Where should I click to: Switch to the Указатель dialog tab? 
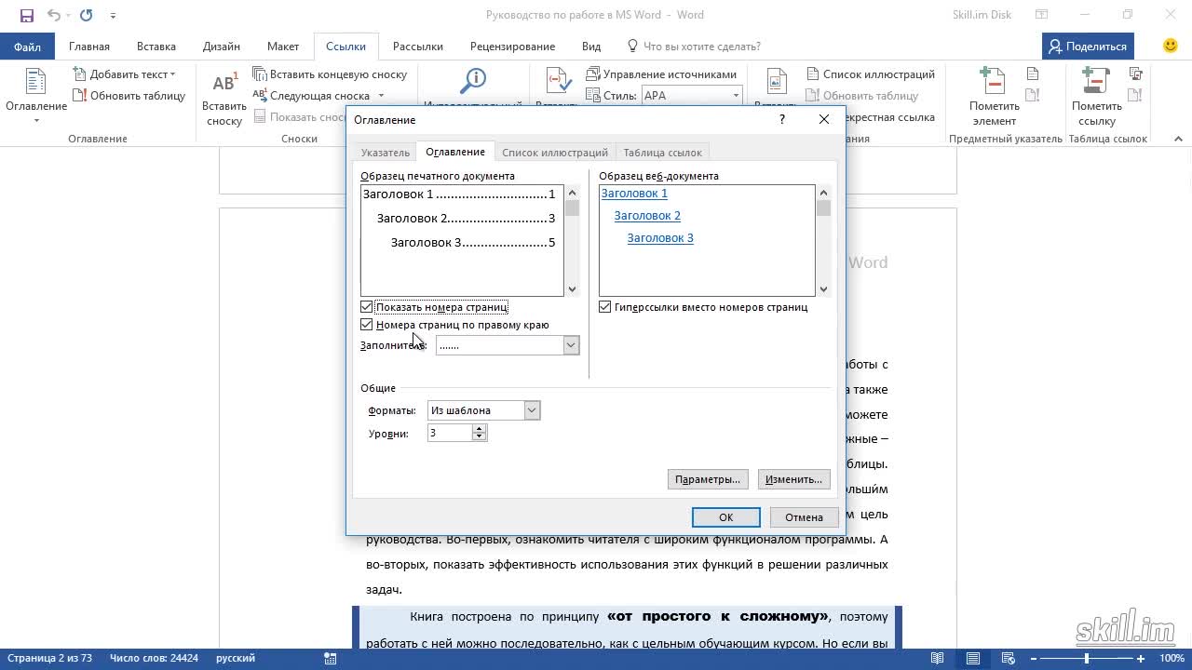pos(385,153)
